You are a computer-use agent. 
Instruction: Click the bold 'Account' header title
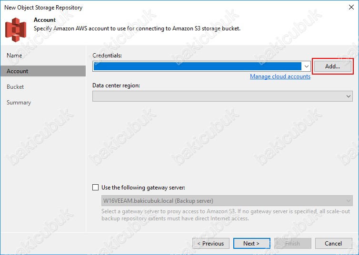45,20
